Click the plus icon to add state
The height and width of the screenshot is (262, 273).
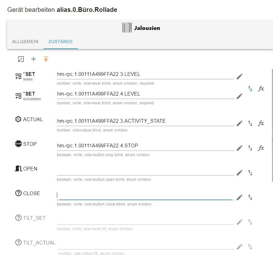(x=33, y=59)
